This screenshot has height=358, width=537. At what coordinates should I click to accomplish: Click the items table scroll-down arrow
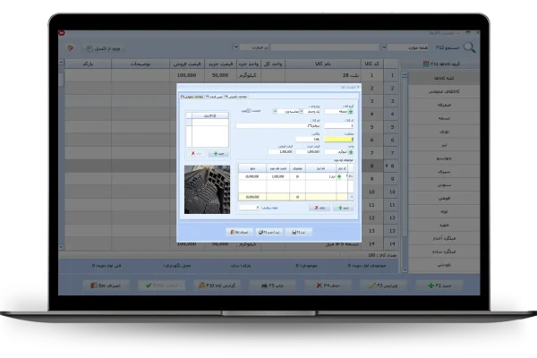click(x=61, y=247)
